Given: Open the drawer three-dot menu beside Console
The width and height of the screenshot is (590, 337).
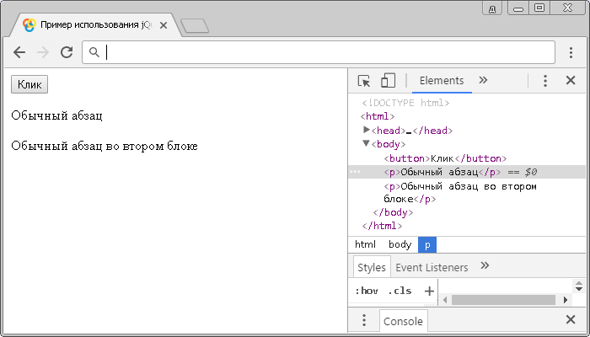Looking at the screenshot, I should click(x=364, y=320).
